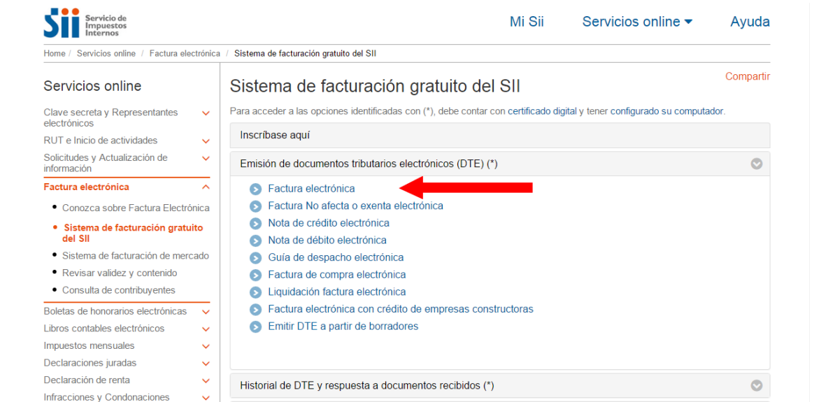Select Sistema de facturación de mercado
The image size is (819, 402).
pyautogui.click(x=135, y=256)
